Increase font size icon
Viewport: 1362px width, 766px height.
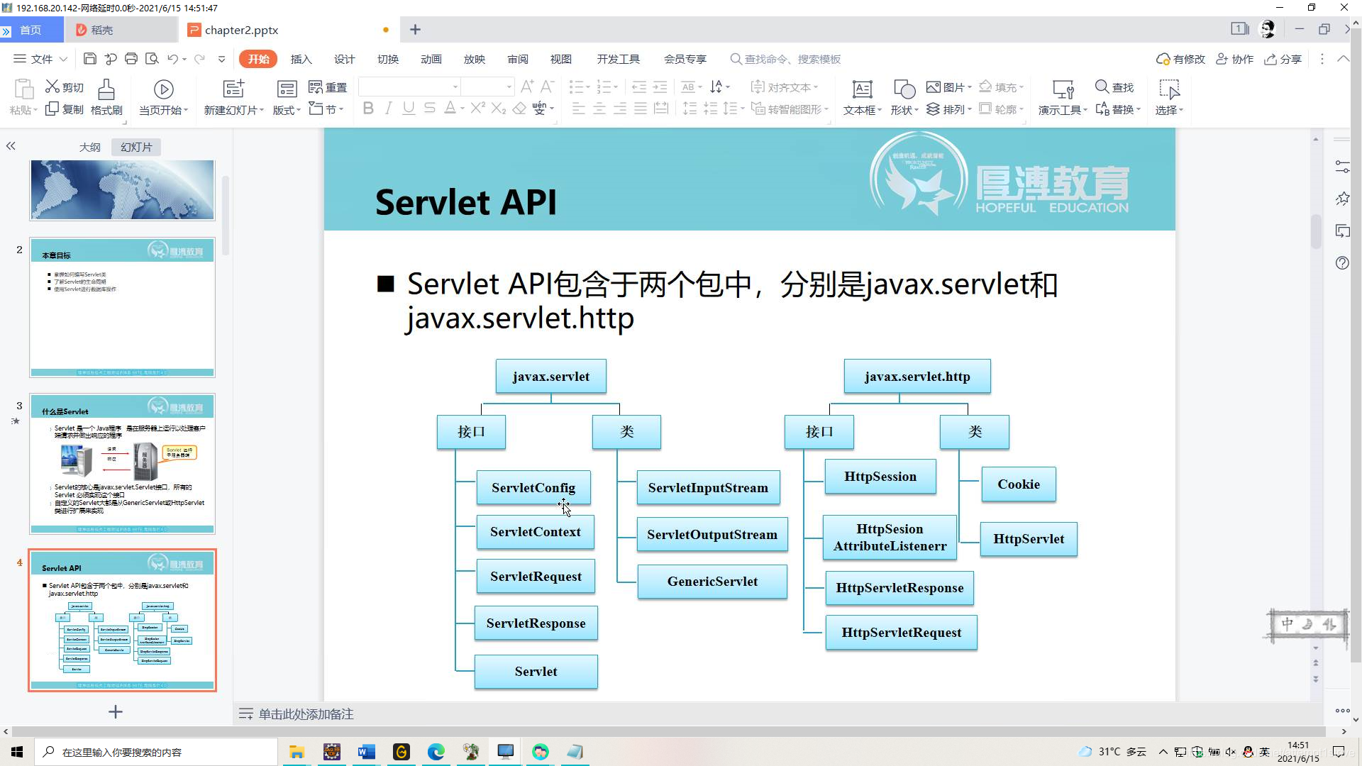click(x=527, y=87)
